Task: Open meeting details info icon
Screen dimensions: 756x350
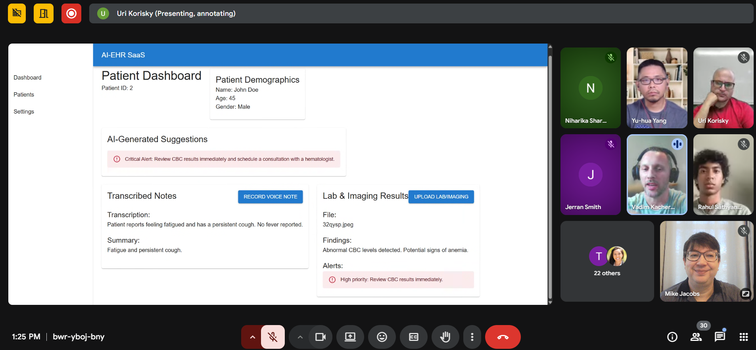Action: pyautogui.click(x=672, y=337)
